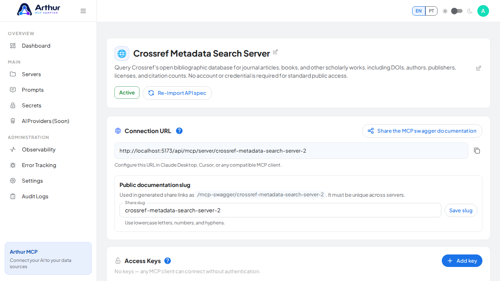Viewport: 500px width, 281px height.
Task: Click the Connection URL globe icon
Action: [118, 131]
